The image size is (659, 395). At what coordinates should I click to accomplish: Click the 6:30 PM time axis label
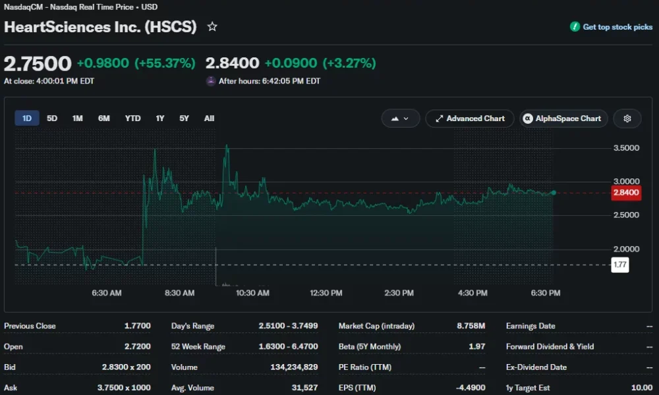[x=545, y=293]
